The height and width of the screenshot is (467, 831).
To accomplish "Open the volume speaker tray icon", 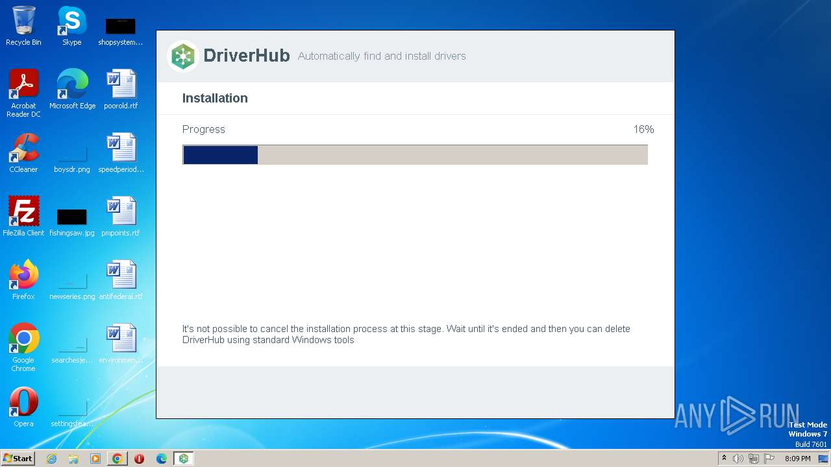I will tap(738, 459).
